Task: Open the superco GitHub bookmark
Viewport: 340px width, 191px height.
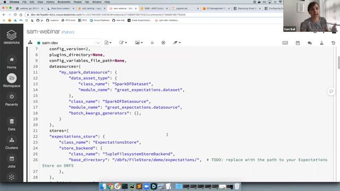Action: point(52,20)
